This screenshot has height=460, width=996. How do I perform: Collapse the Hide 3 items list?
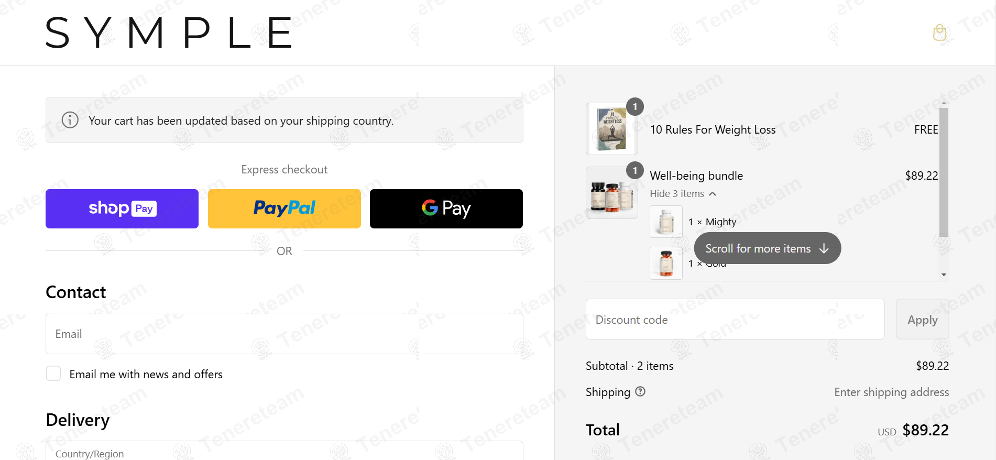pos(683,194)
